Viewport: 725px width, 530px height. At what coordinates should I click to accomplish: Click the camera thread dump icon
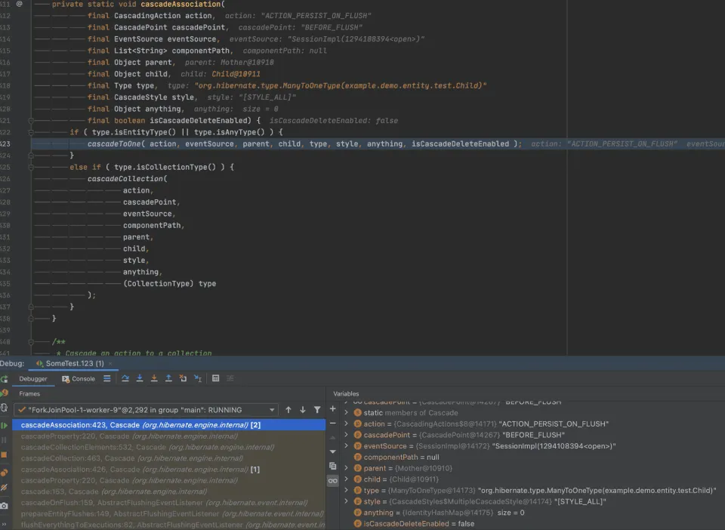(x=5, y=506)
